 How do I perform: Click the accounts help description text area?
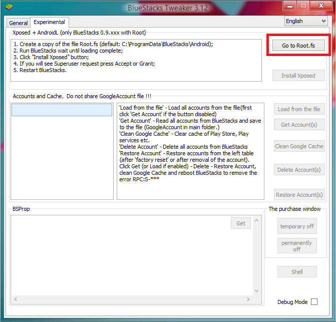tap(190, 151)
